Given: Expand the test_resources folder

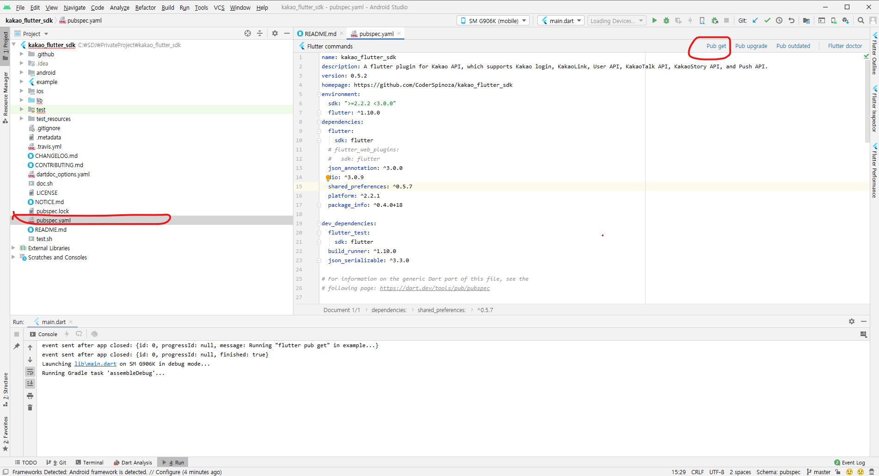Looking at the screenshot, I should point(21,119).
